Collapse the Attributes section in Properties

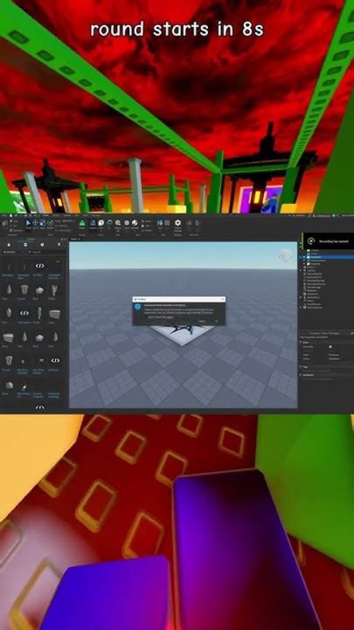301,375
